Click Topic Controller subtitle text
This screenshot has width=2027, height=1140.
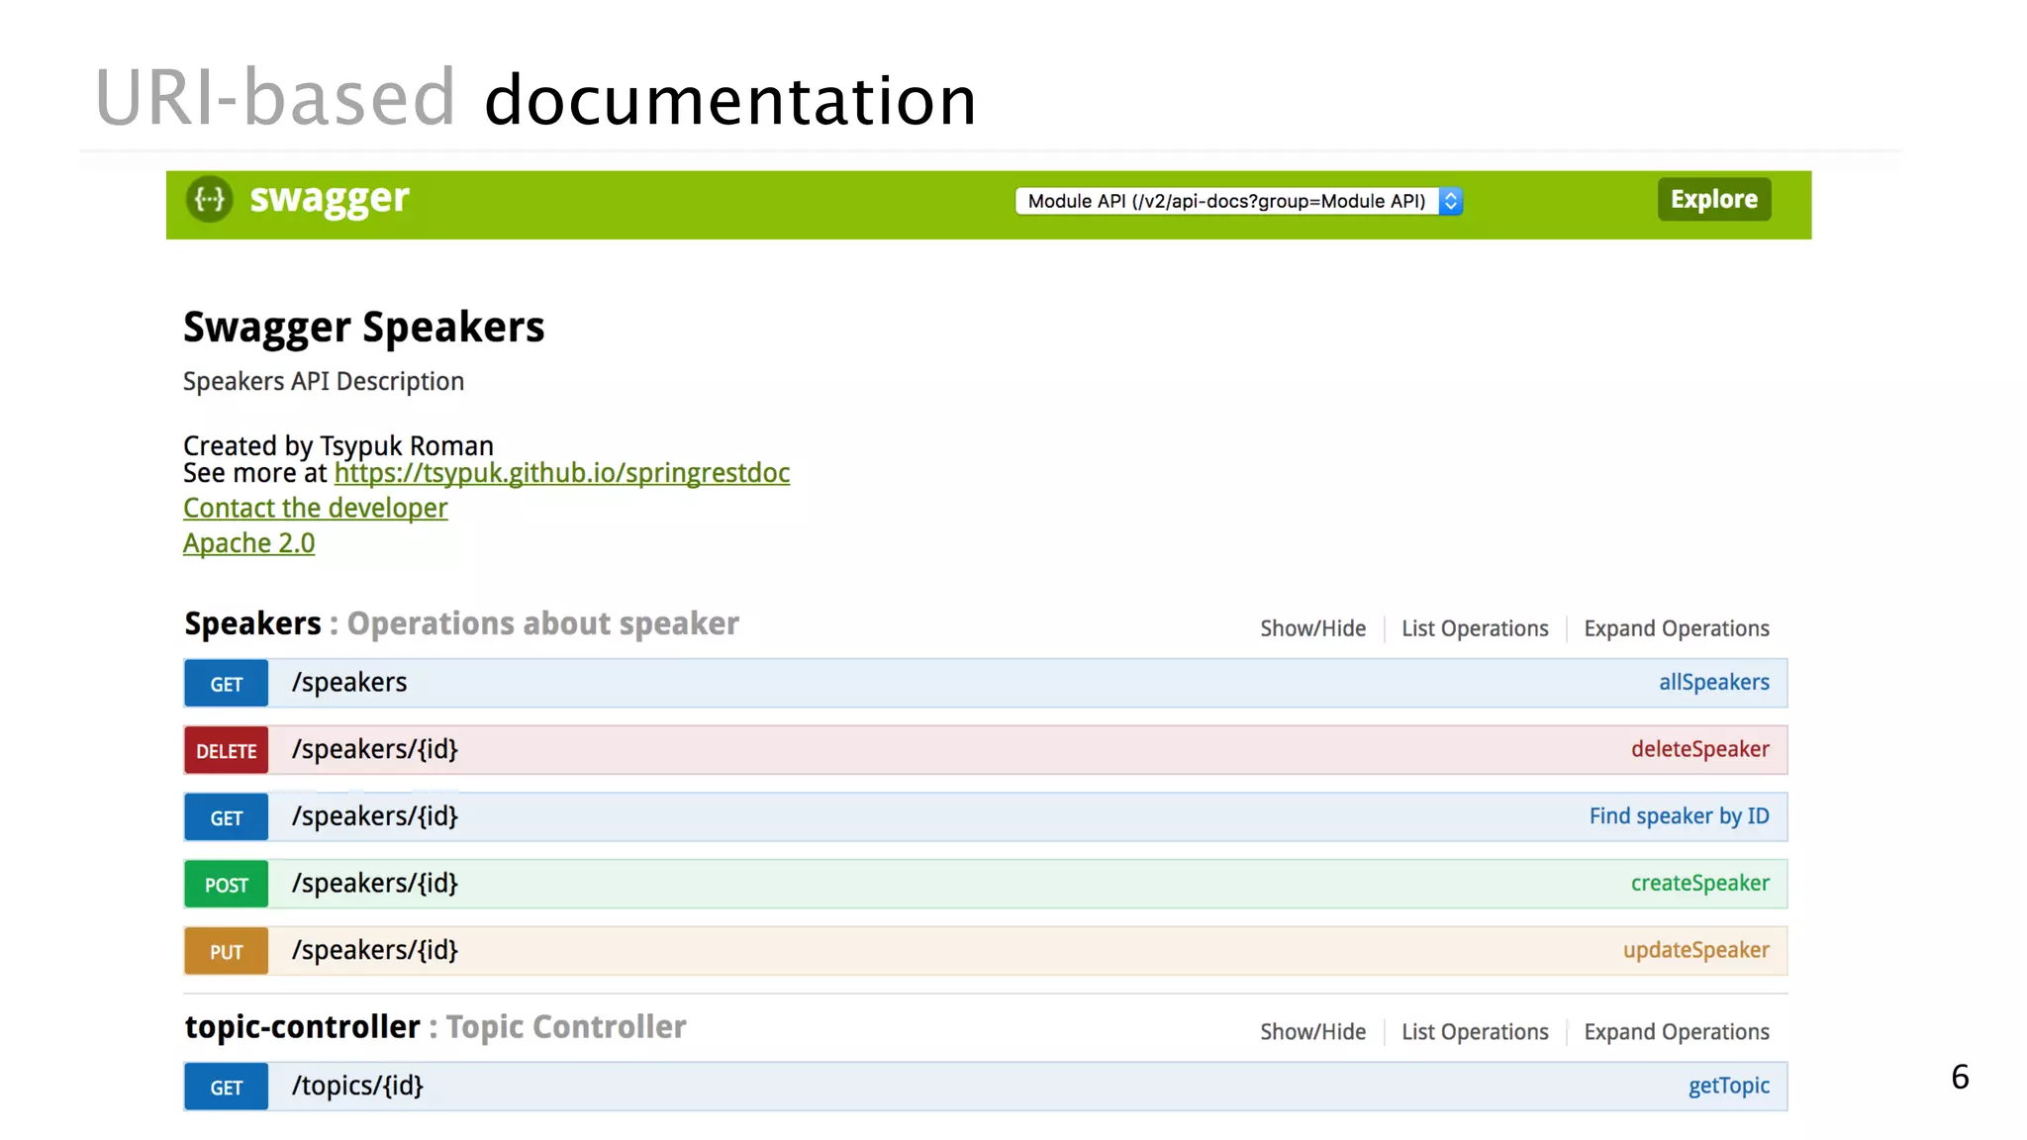coord(566,1027)
